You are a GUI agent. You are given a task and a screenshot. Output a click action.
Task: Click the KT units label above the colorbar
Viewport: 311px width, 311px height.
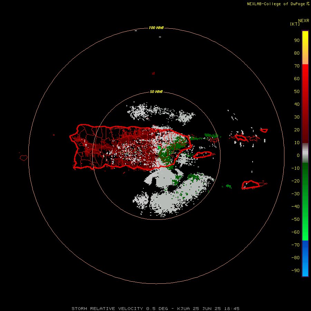[x=295, y=24]
